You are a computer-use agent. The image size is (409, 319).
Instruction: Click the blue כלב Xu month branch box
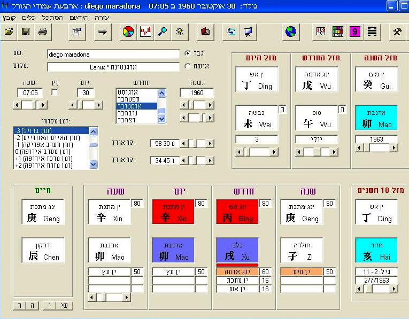tap(237, 250)
